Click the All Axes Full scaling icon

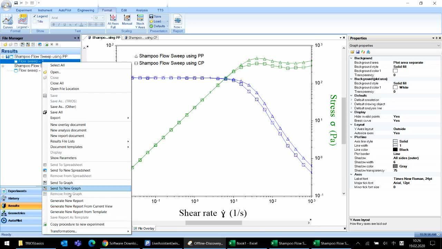[x=113, y=21]
